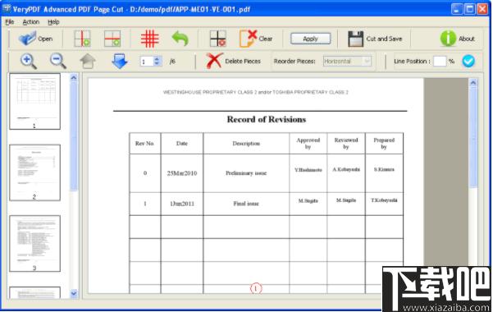Go to the next page with the blue down arrow
Viewport: 493px width, 312px height.
[120, 61]
